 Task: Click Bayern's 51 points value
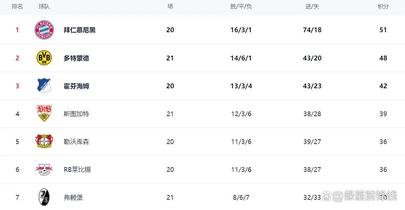[x=383, y=30]
